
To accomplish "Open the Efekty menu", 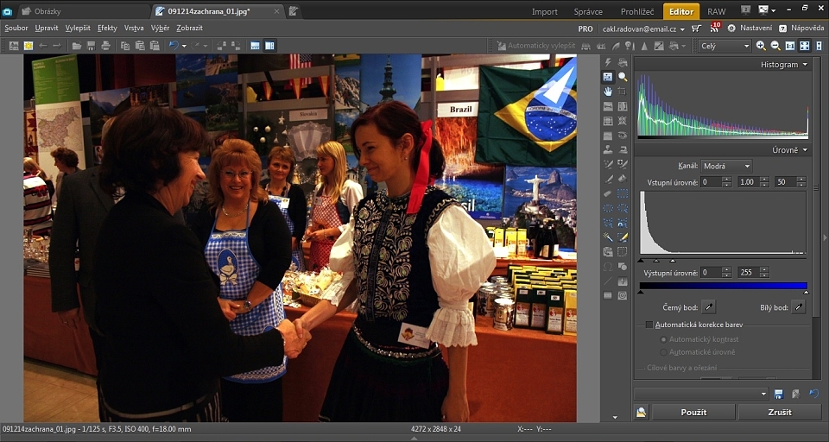I will coord(107,28).
